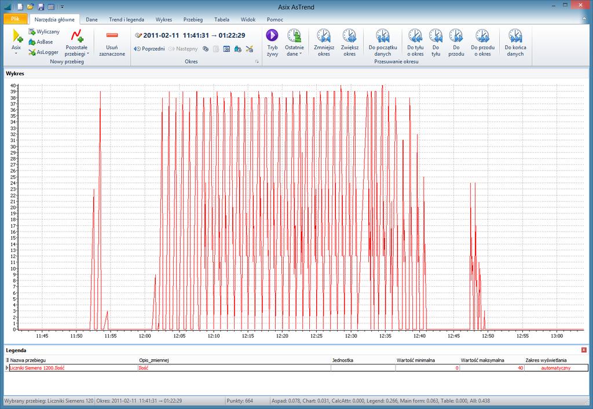Save trend with the floppy disk icon

pyautogui.click(x=41, y=7)
